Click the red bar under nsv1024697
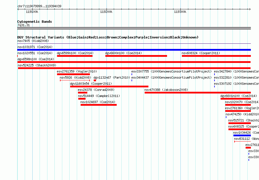 pyautogui.click(x=99, y=105)
